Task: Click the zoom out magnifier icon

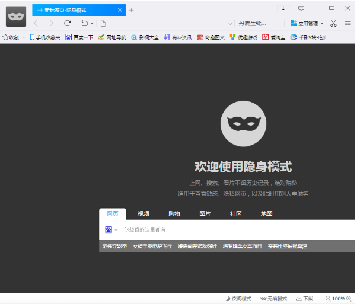Action: coord(328,299)
